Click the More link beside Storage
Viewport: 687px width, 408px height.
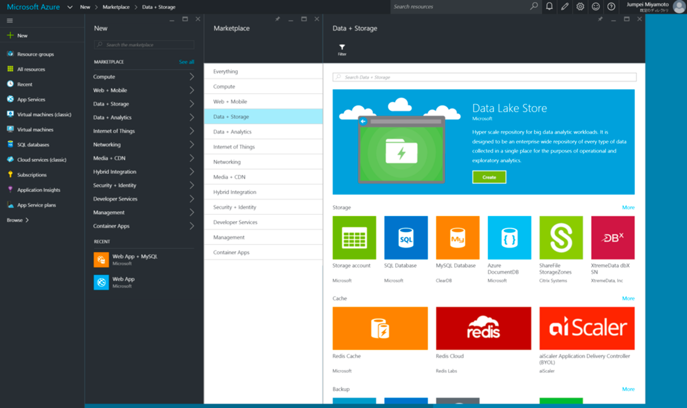[628, 207]
